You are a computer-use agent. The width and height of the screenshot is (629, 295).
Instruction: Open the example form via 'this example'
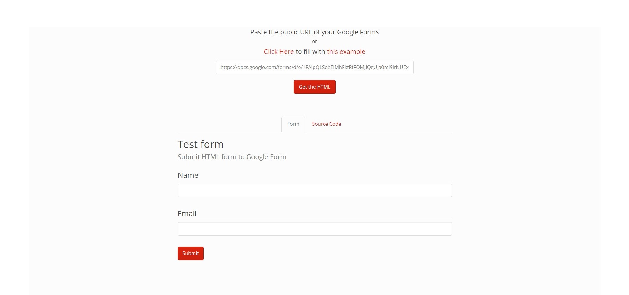coord(346,51)
